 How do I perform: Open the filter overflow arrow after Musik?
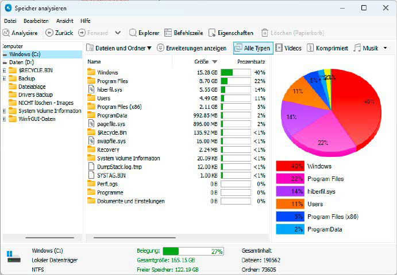(x=385, y=48)
